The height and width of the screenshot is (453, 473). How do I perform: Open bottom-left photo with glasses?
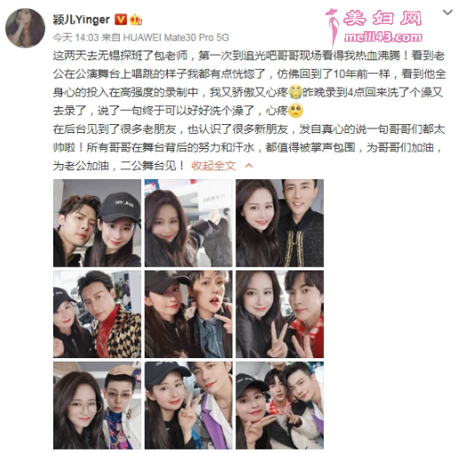coord(97,405)
